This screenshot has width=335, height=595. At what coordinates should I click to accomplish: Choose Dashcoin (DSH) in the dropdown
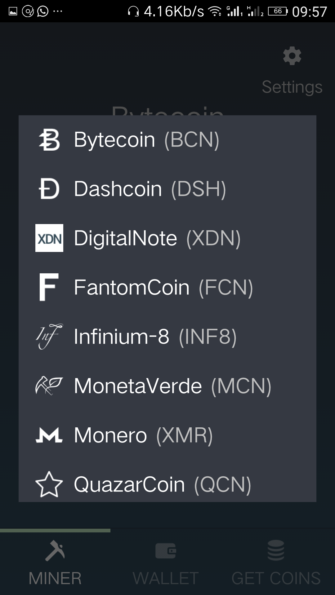coord(150,189)
